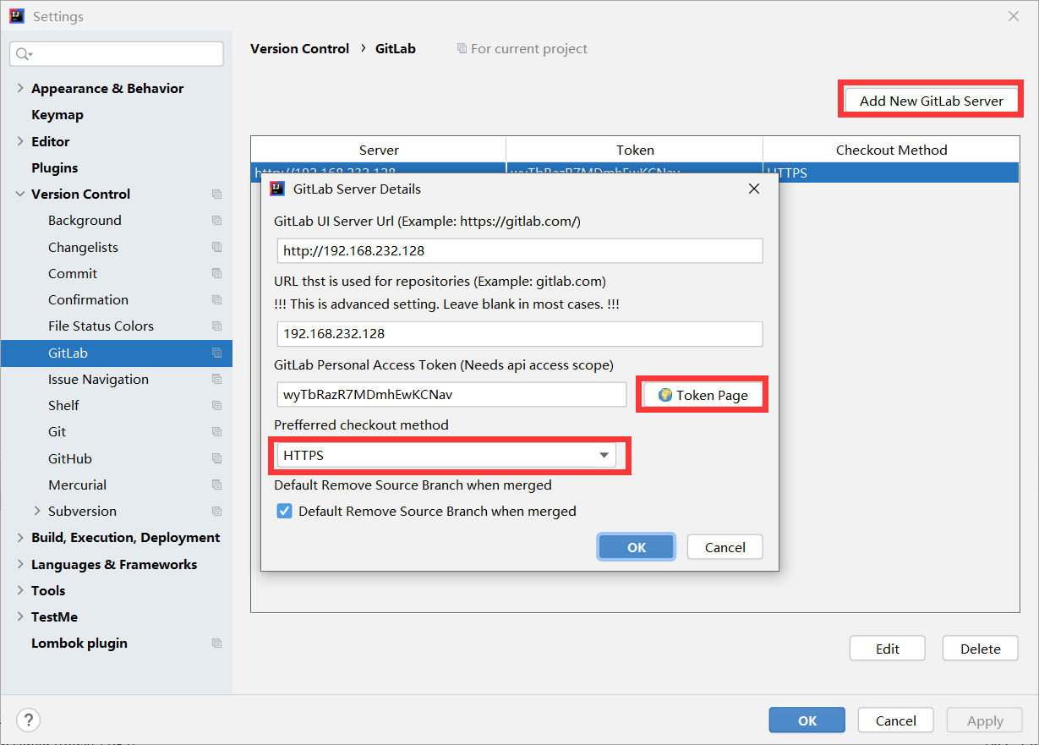Click project-level icon next to Changelists
The image size is (1039, 745).
[x=217, y=247]
